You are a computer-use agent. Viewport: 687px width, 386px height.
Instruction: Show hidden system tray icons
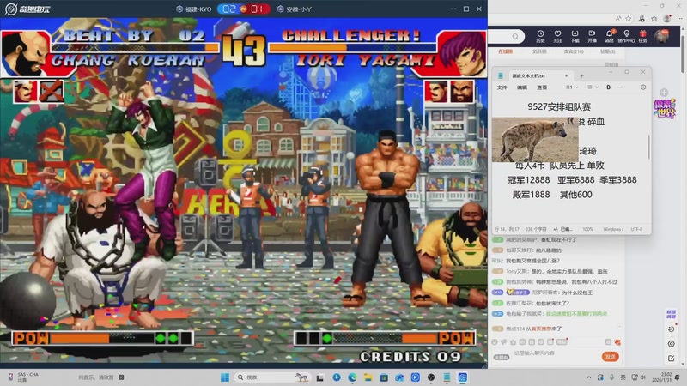click(x=589, y=377)
